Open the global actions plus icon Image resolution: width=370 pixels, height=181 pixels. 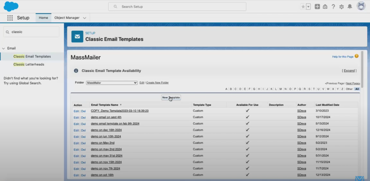(x=317, y=6)
